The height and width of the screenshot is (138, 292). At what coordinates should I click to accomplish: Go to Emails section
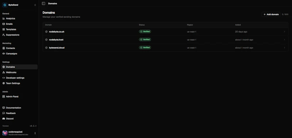point(19,24)
